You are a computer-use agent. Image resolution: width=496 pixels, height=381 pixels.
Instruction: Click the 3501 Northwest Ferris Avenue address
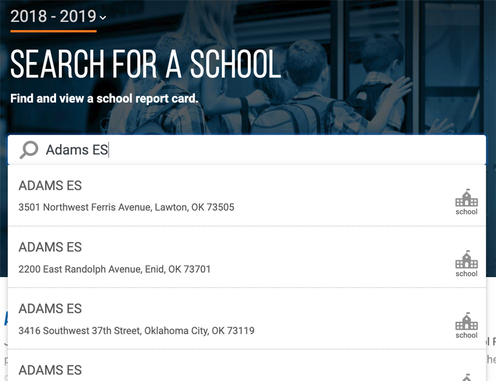(126, 207)
